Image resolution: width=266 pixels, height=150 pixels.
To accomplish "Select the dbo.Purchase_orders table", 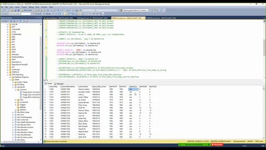I will coord(25,137).
